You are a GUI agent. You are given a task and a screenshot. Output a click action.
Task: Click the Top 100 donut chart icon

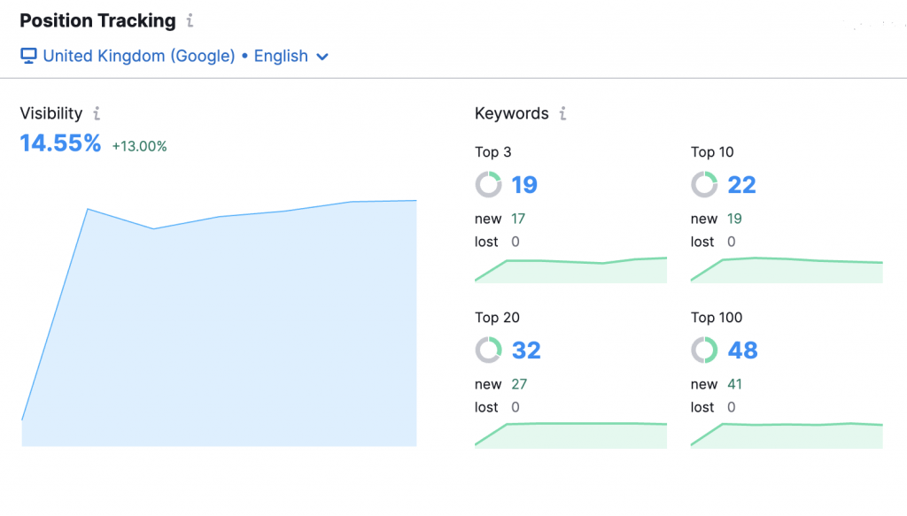[703, 350]
